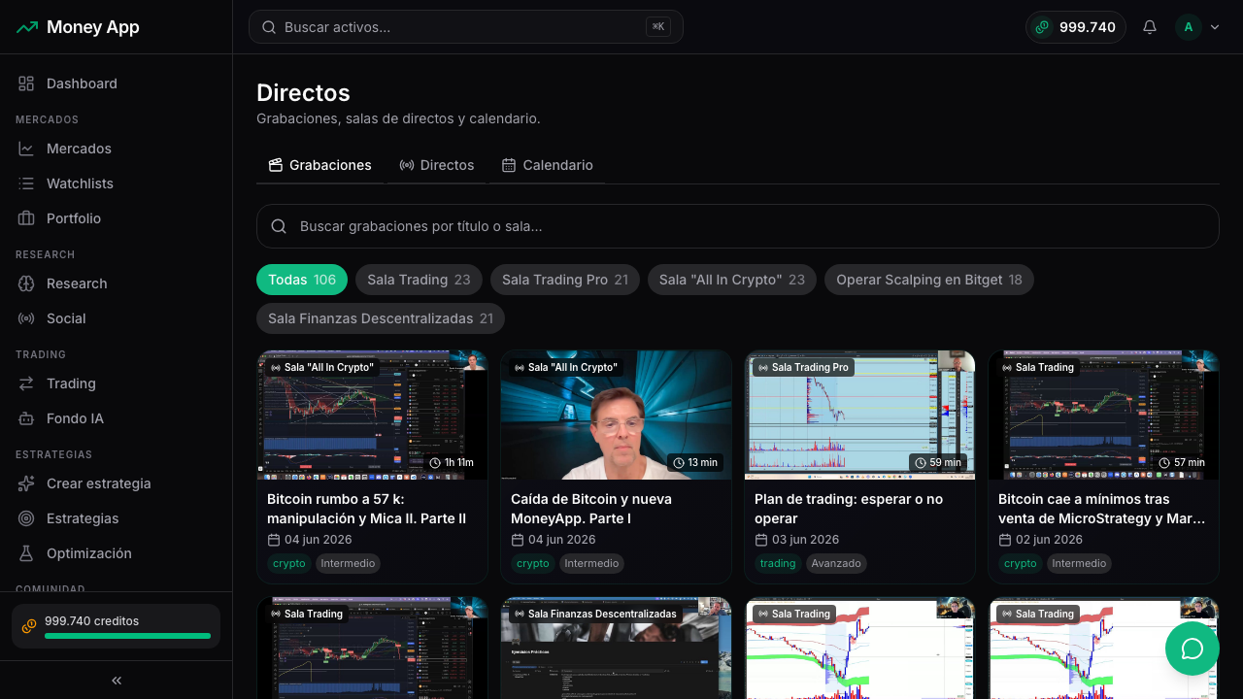Image resolution: width=1243 pixels, height=699 pixels.
Task: Click calendar icon beside 03 jun 2026
Action: 760,540
